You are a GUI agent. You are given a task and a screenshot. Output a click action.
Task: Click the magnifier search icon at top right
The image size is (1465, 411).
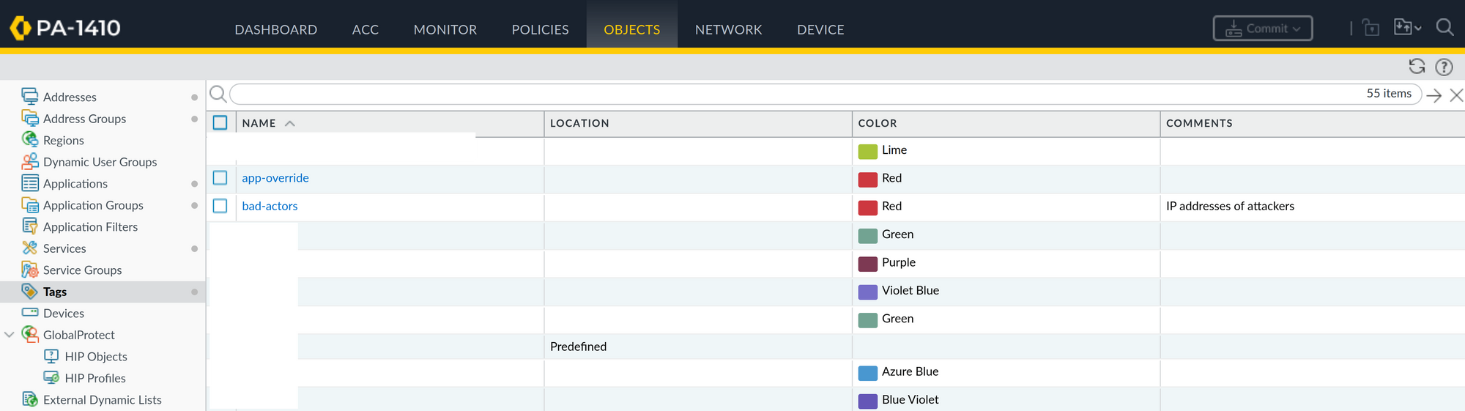[1444, 28]
